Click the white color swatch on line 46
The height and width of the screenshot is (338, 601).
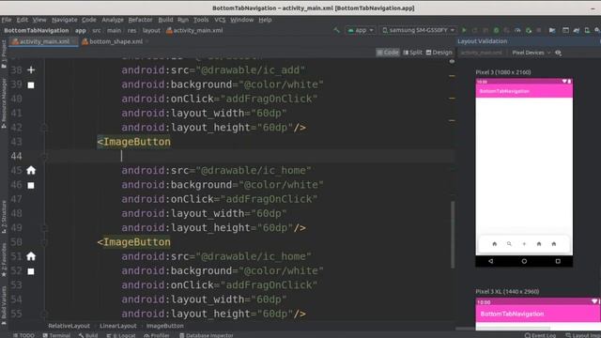[x=31, y=186]
